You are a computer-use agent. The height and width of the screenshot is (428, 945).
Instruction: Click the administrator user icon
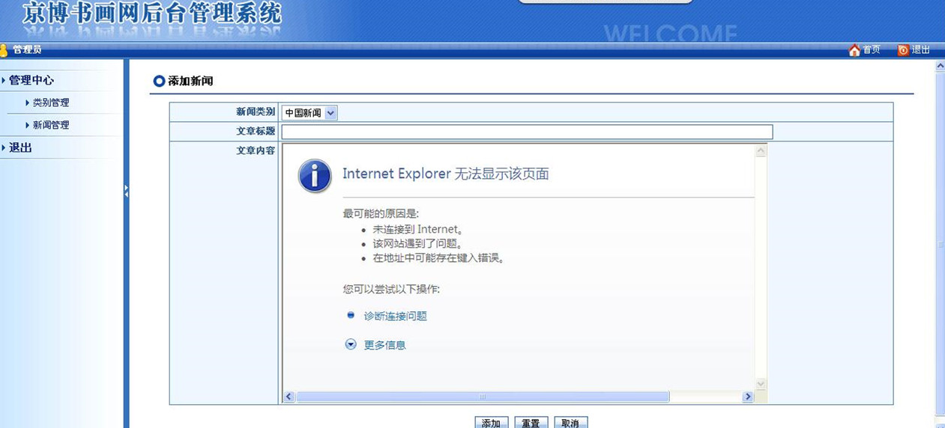click(x=4, y=50)
